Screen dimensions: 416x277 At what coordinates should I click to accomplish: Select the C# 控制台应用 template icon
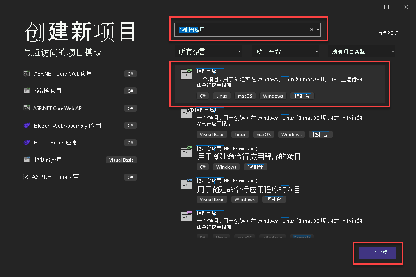pos(186,74)
